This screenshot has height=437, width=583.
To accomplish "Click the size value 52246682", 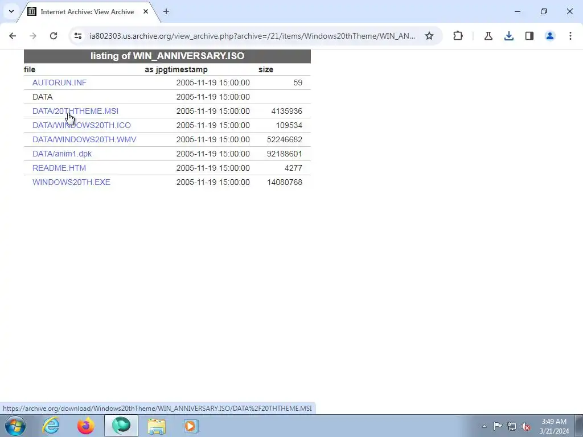I will (x=285, y=139).
